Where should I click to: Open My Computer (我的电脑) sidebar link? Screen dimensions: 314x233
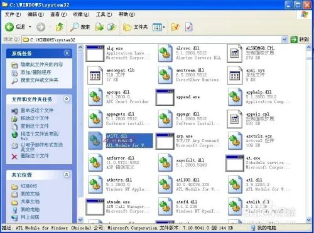(x=30, y=209)
